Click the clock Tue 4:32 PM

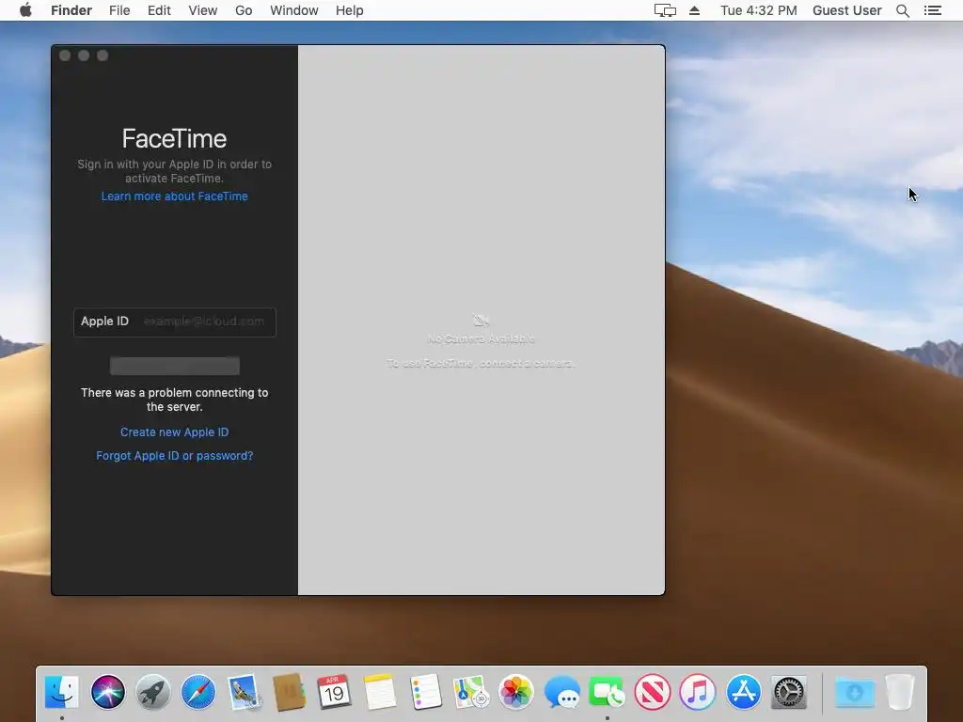pos(759,10)
